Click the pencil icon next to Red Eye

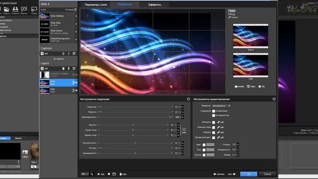[x=219, y=127]
